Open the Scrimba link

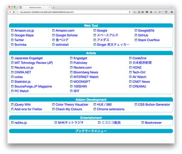pos(20,45)
